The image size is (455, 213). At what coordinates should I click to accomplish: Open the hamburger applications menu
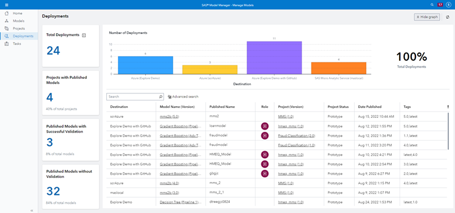[6, 5]
